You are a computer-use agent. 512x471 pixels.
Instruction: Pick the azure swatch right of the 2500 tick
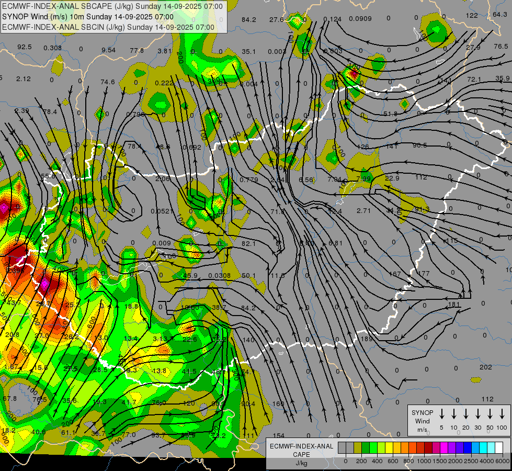pos(475,447)
